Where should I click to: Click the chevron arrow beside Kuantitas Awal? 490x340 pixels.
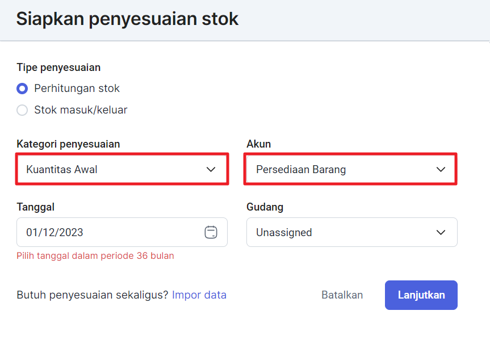[x=211, y=169]
